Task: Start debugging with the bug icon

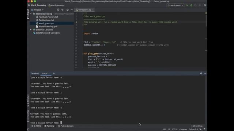Action: tap(191, 5)
